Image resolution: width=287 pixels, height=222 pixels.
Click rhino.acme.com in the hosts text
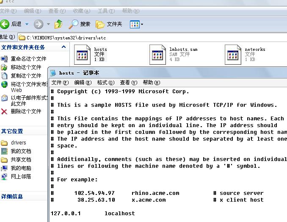155,193
